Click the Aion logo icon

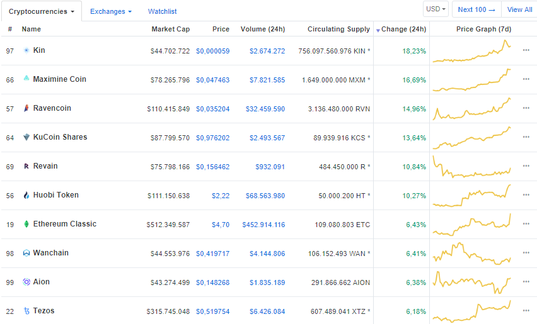coord(26,282)
